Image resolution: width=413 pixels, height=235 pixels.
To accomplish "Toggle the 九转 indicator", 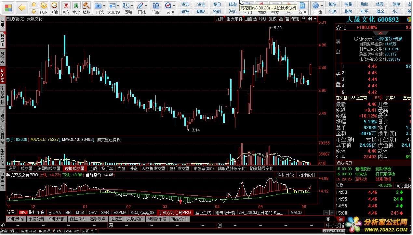I will (220, 19).
